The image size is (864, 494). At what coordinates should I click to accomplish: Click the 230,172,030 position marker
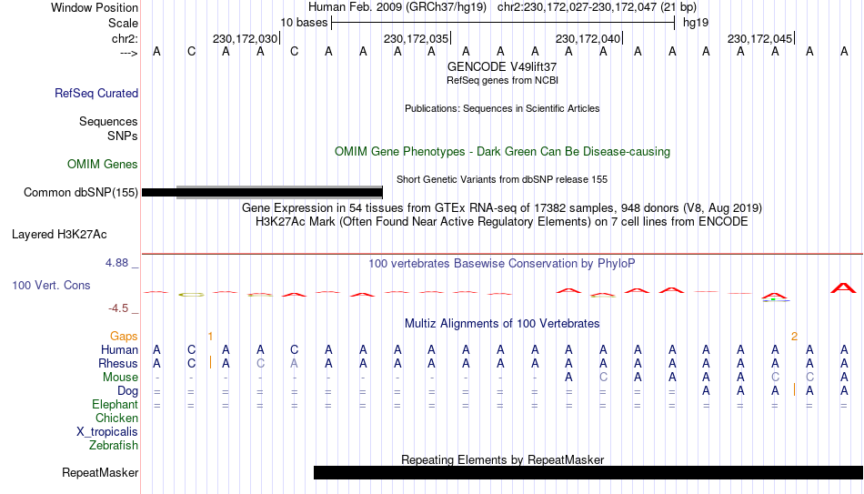[246, 38]
